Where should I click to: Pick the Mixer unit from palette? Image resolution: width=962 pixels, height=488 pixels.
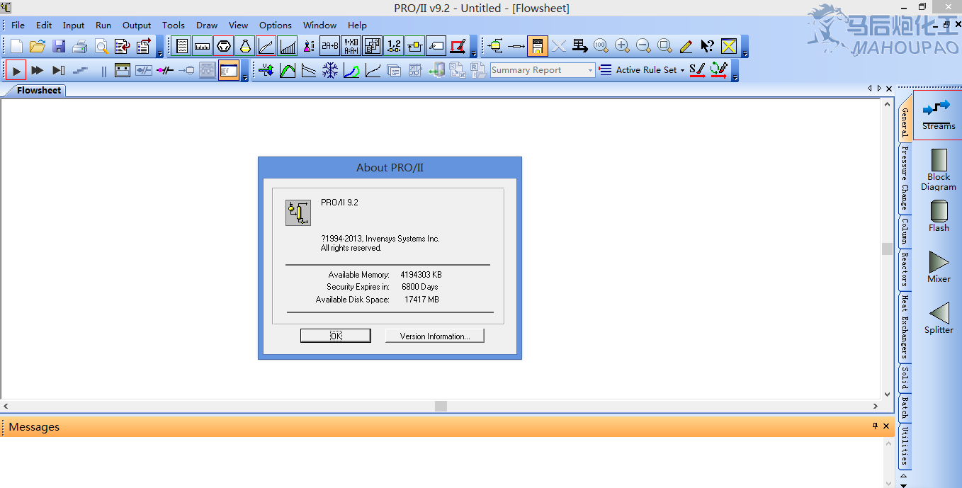point(939,266)
